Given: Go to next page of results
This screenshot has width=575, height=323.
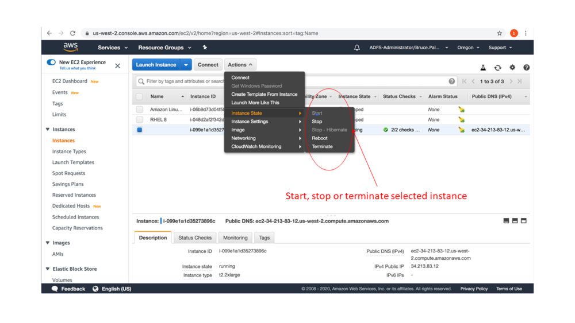Looking at the screenshot, I should [511, 81].
